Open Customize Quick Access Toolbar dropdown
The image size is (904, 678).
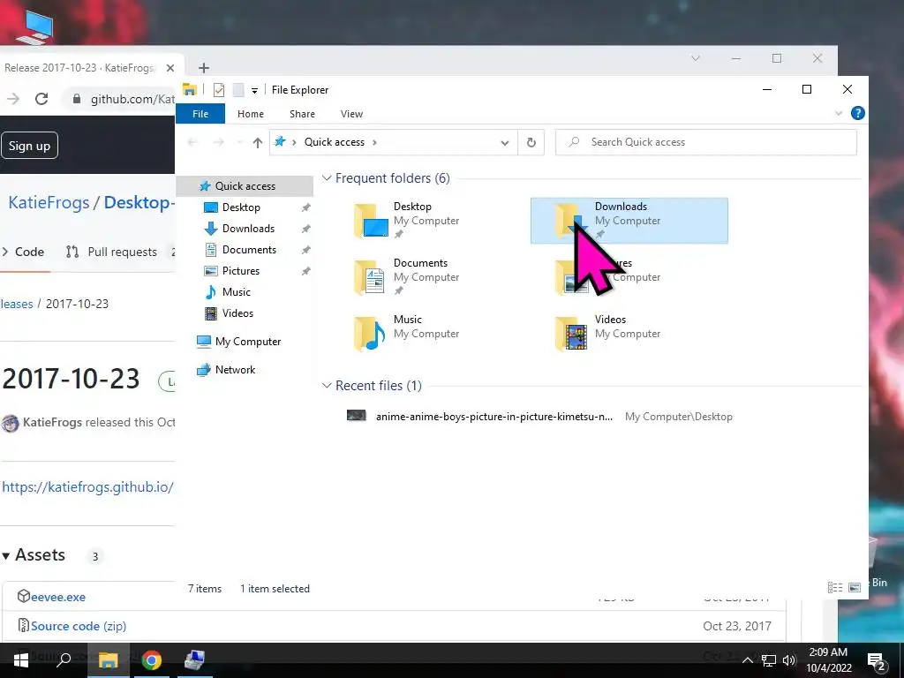pos(254,91)
